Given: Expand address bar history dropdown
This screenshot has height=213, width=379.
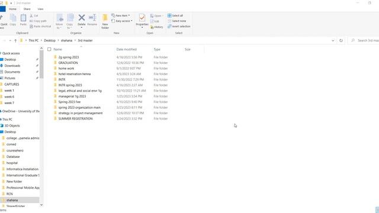Looking at the screenshot, I should coord(333,41).
